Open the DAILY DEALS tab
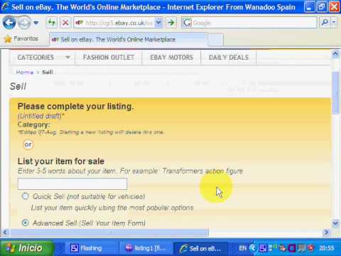 coord(229,58)
